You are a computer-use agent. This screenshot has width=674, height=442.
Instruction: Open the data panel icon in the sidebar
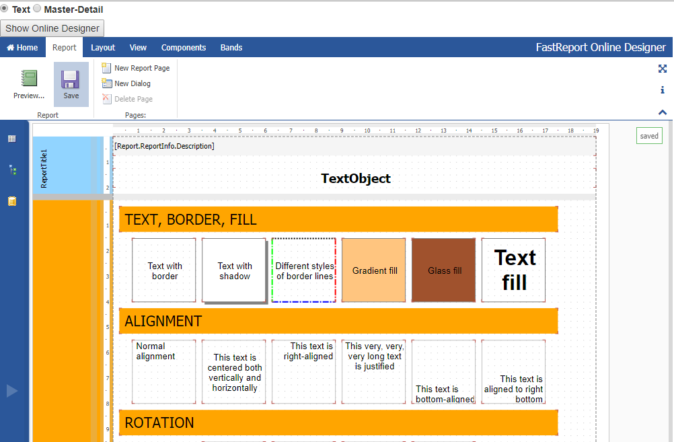12,201
